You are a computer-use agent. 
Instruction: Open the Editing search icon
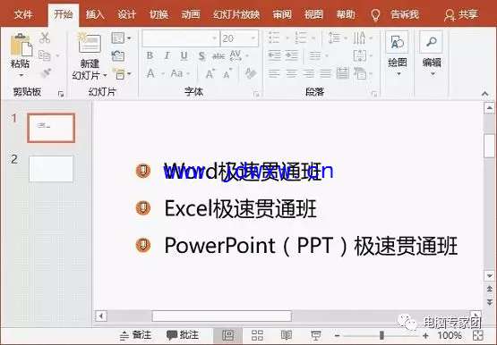[x=431, y=42]
